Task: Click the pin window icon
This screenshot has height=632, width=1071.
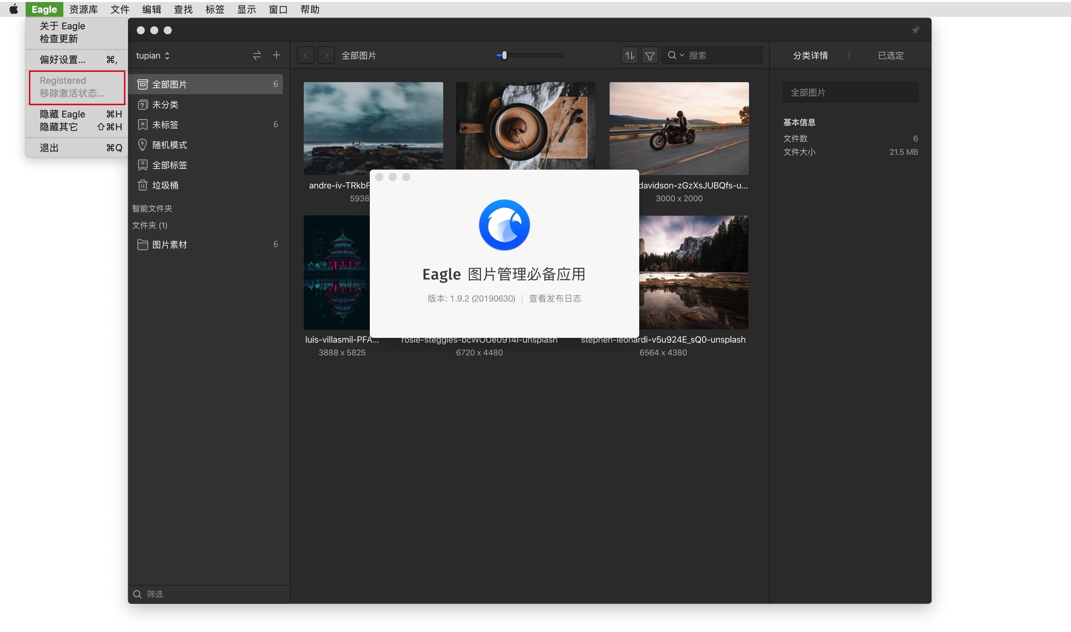Action: (915, 30)
